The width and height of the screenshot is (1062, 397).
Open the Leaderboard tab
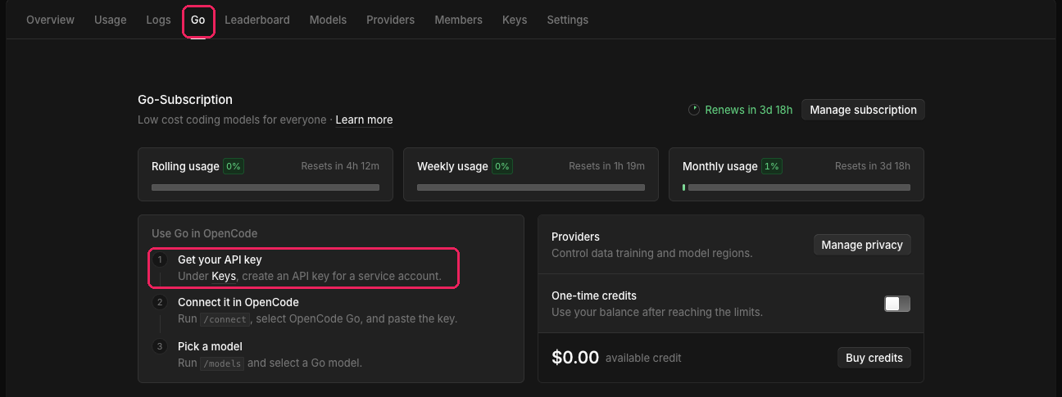click(x=257, y=20)
